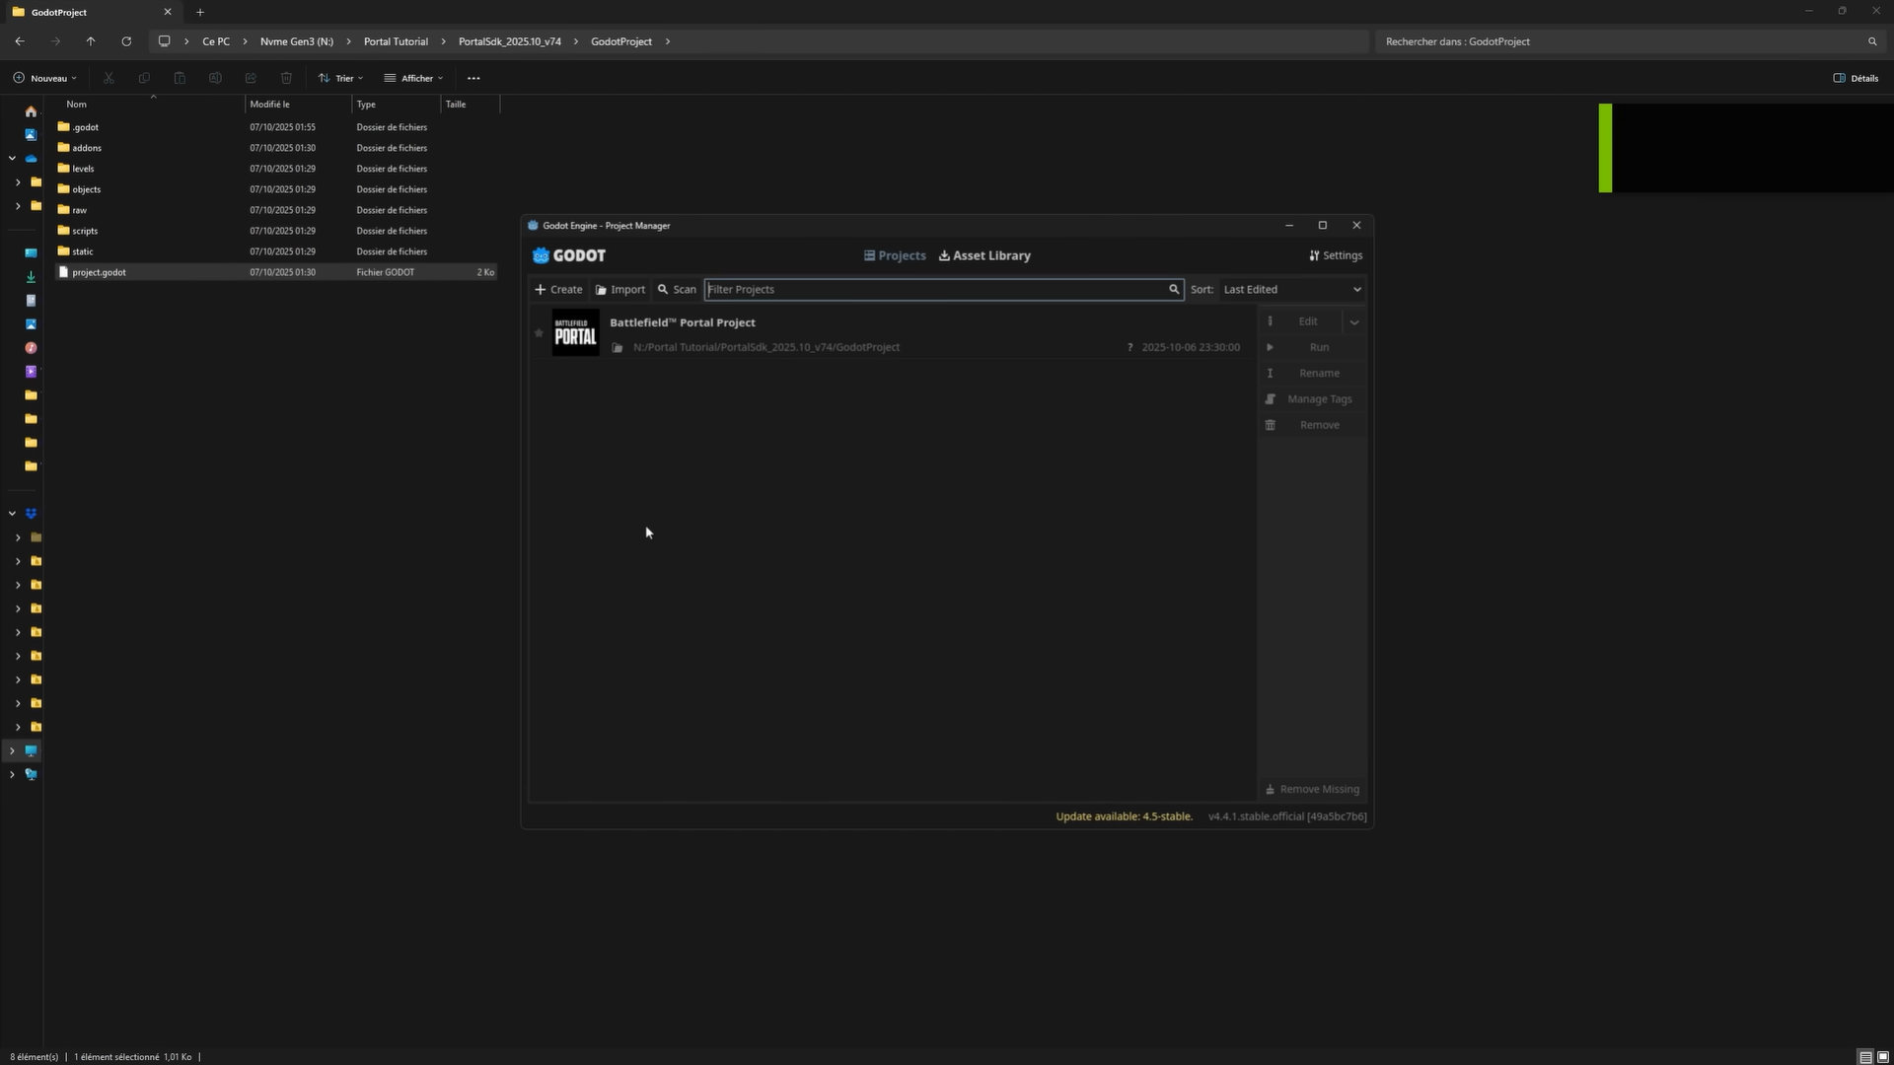Click the Update available 4.5-stable link
Screen dimensions: 1894x1065
pyautogui.click(x=1124, y=816)
